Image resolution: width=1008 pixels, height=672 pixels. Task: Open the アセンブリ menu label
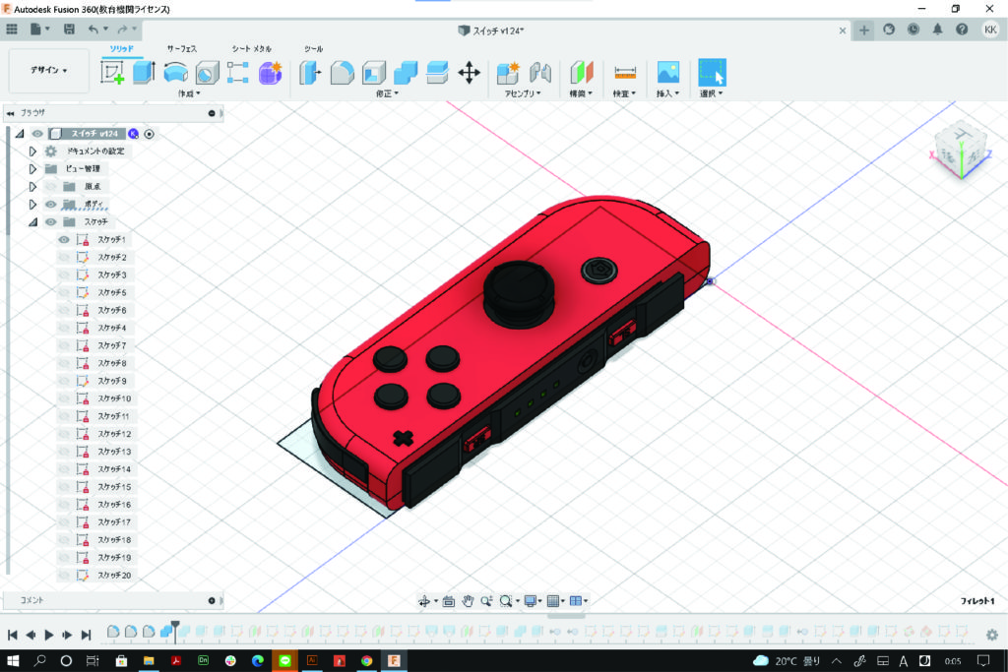(523, 93)
